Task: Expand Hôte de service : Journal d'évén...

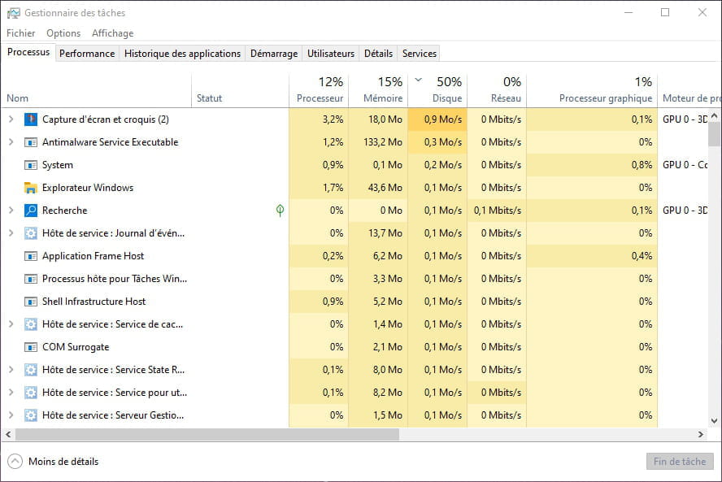Action: (x=11, y=233)
